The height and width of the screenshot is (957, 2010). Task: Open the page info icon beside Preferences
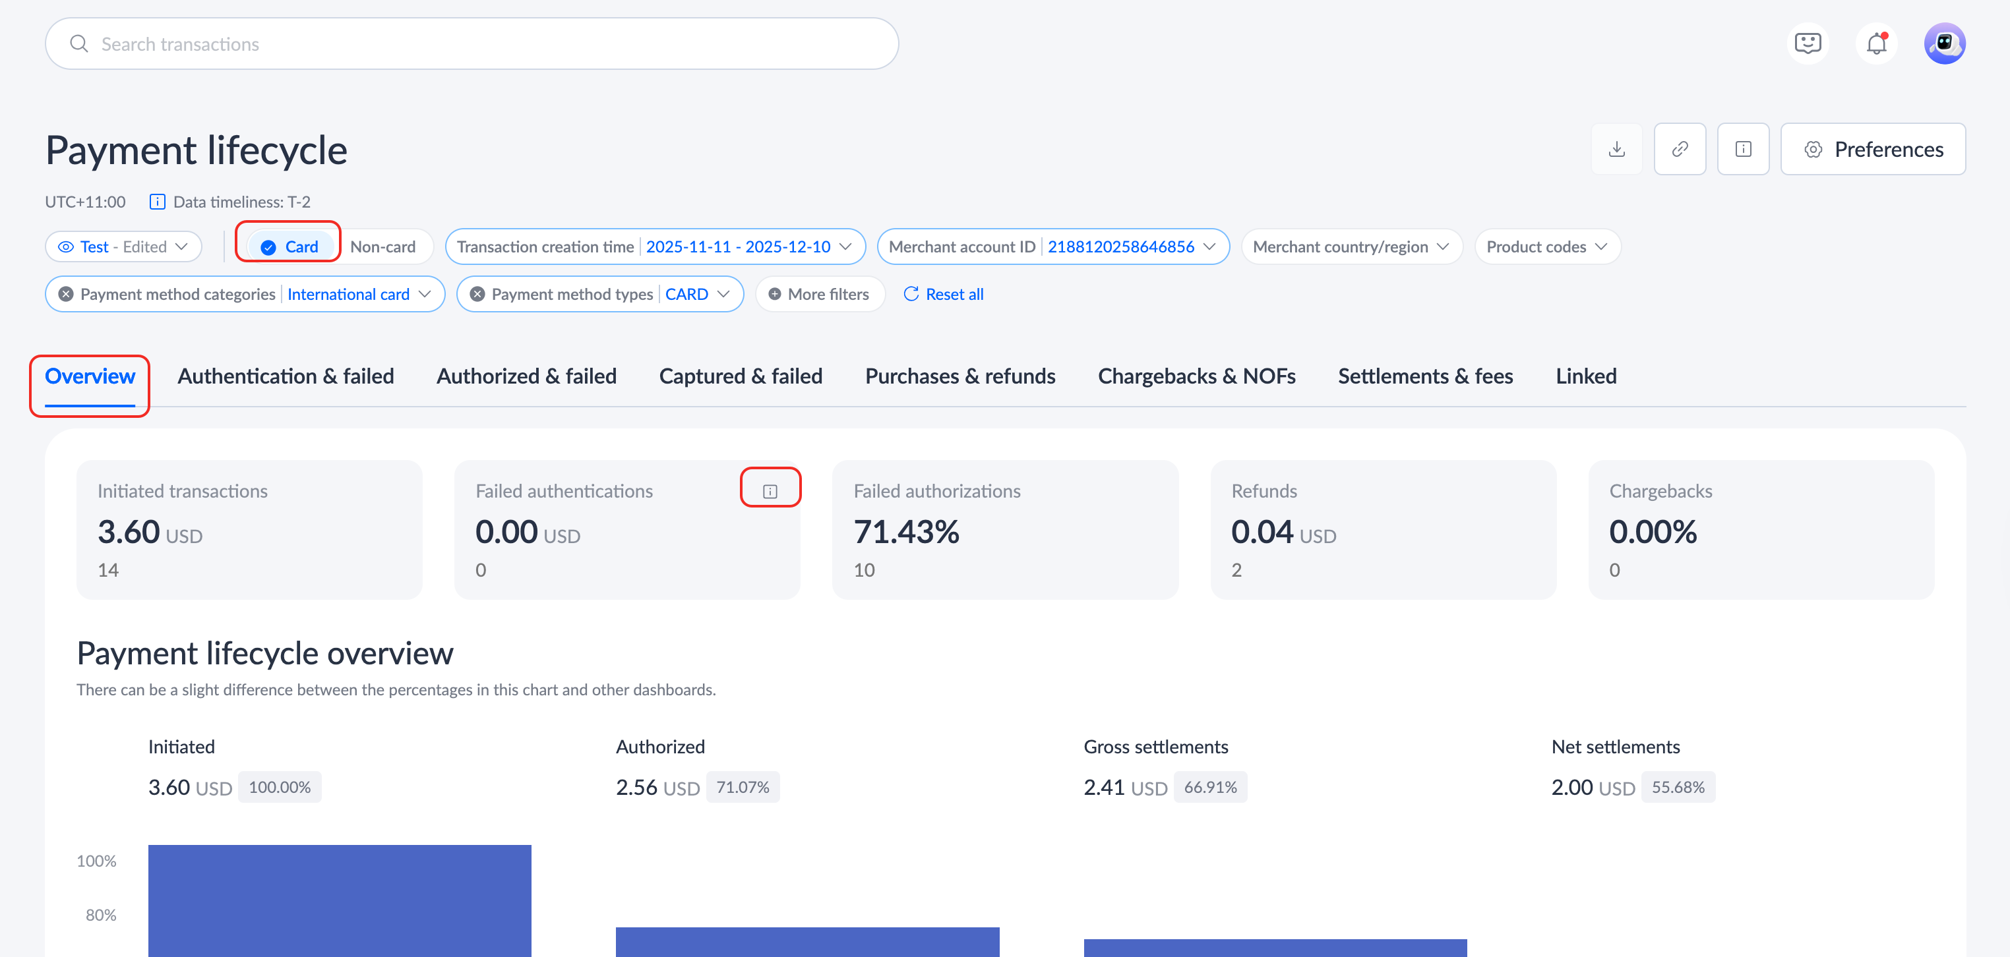(1742, 149)
